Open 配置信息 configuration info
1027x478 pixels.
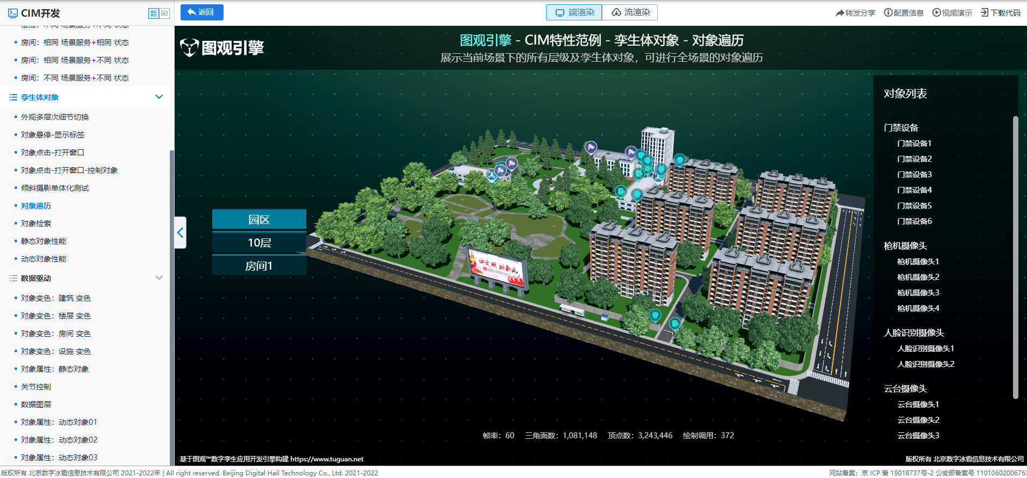[x=904, y=13]
